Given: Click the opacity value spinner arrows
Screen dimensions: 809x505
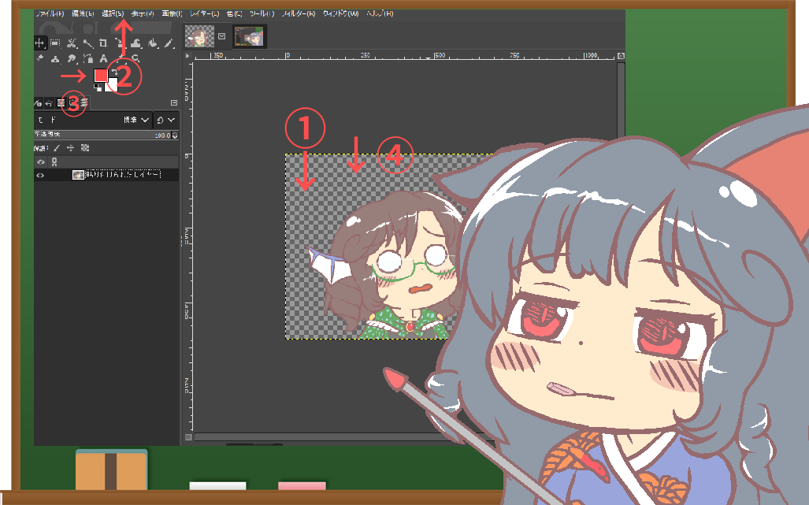Looking at the screenshot, I should pos(175,136).
